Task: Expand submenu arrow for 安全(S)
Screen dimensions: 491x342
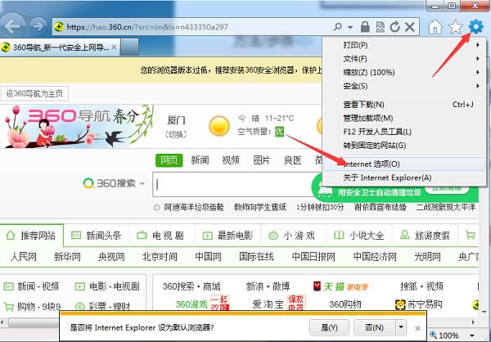Action: coord(478,86)
